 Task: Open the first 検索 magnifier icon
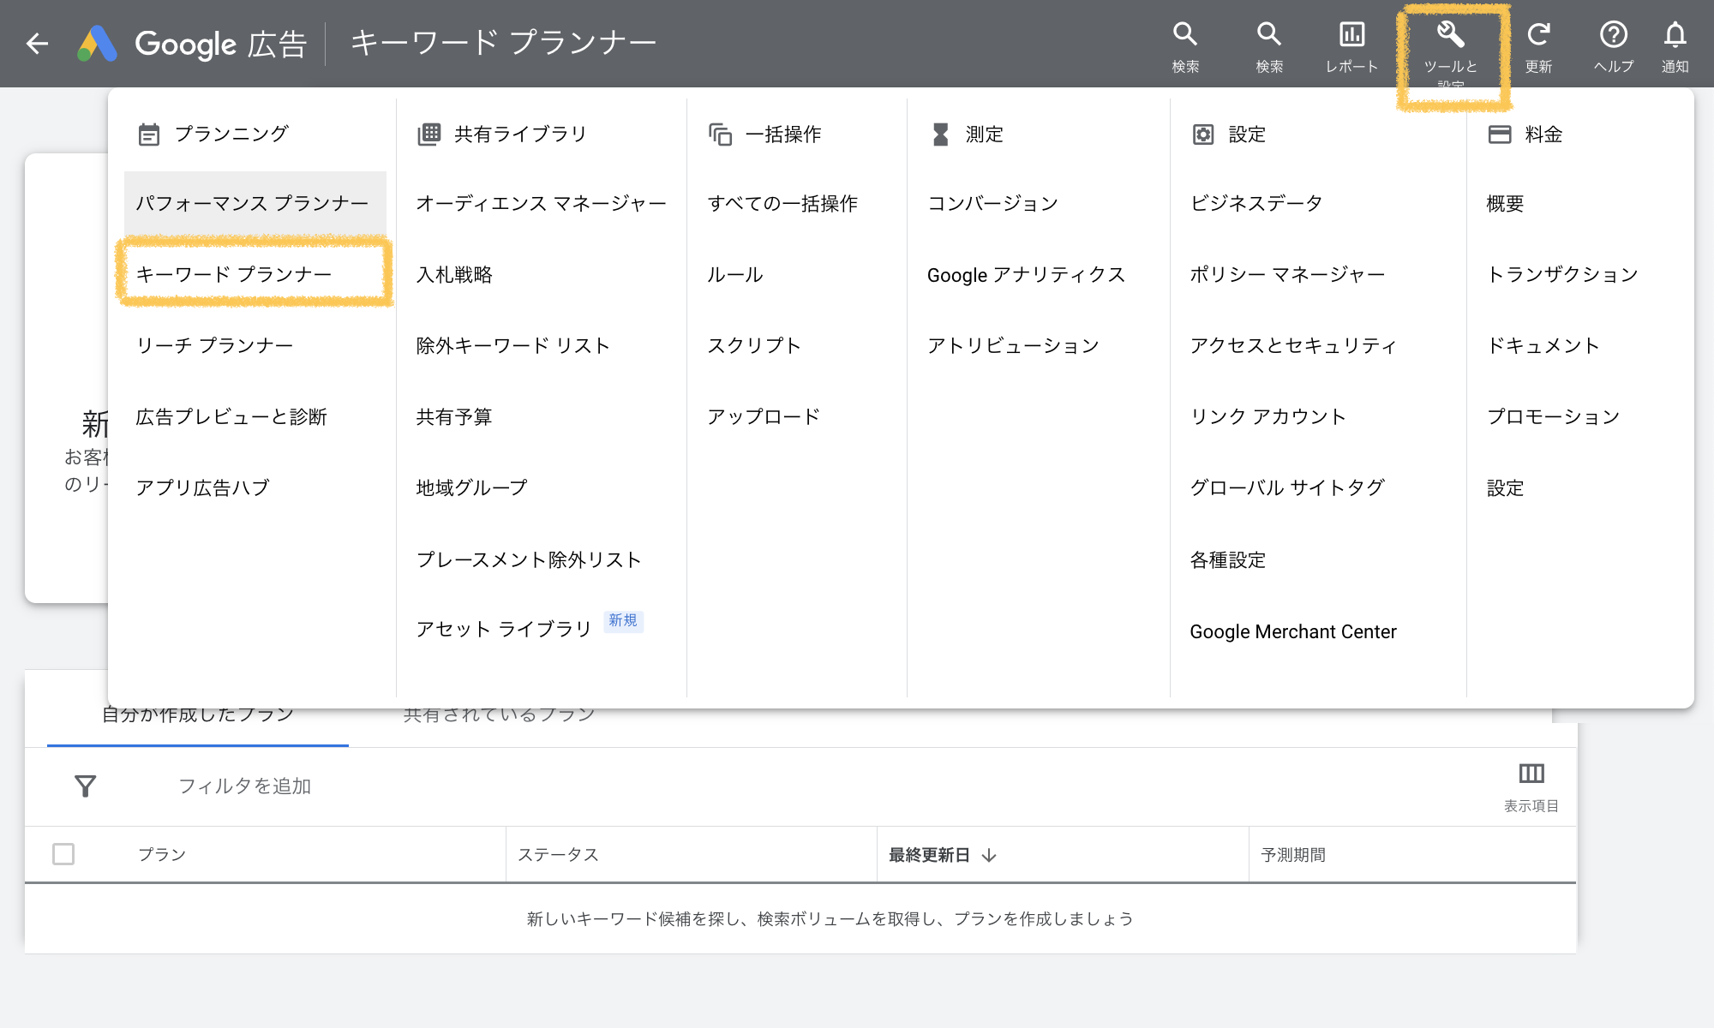1185,34
